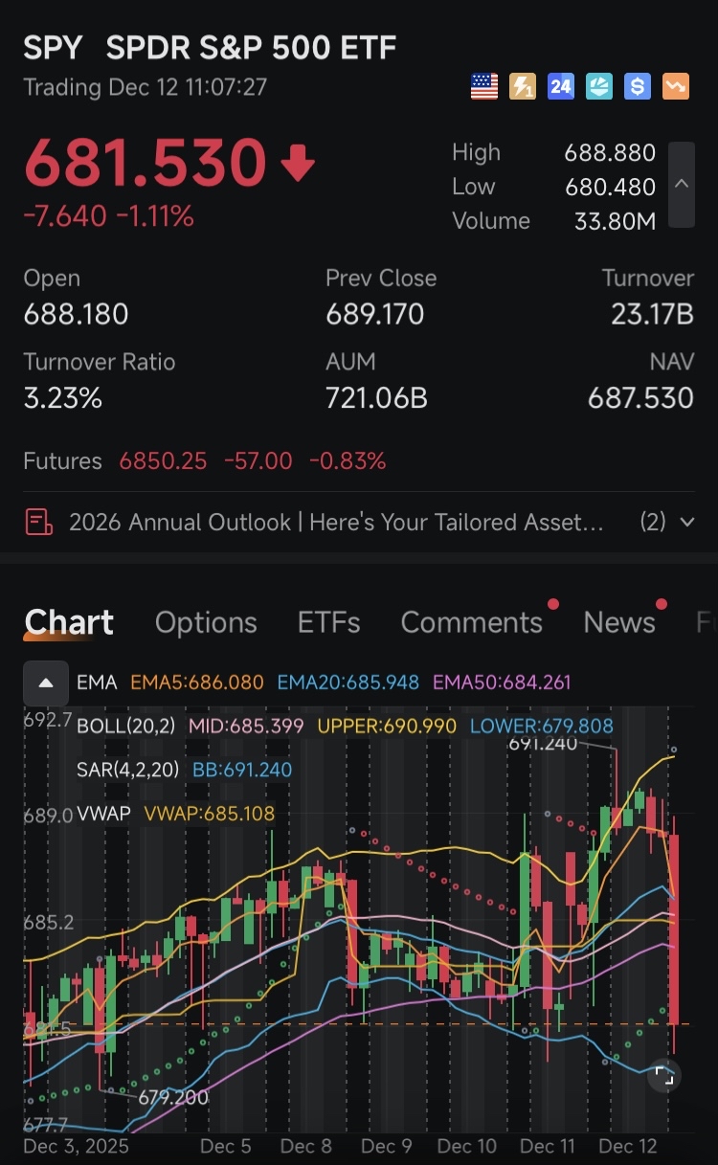Open the ETFs tab
The height and width of the screenshot is (1165, 718).
(329, 622)
